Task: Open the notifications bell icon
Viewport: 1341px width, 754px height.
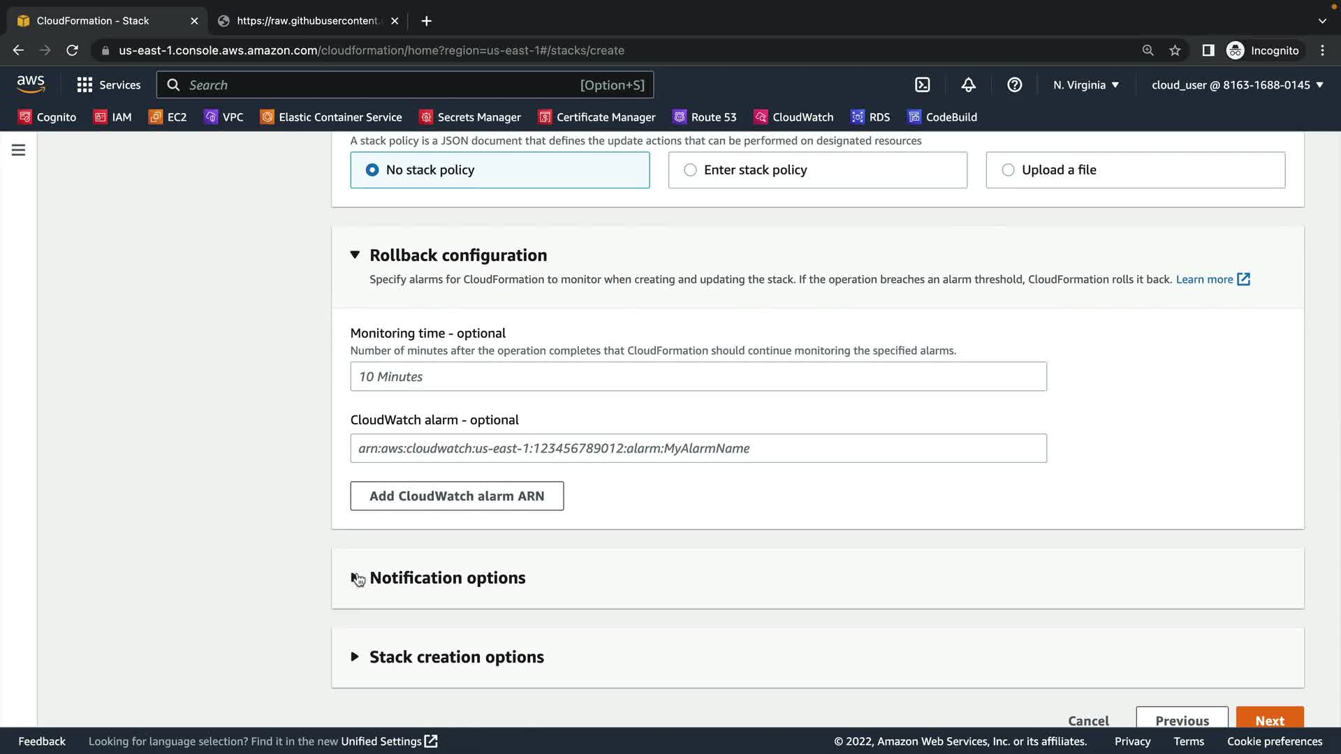Action: point(968,85)
